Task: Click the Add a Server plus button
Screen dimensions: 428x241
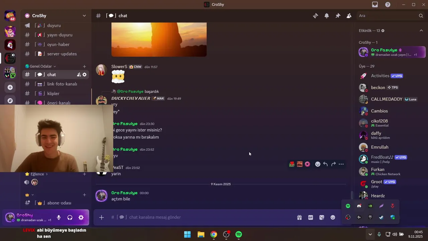Action: pos(10,87)
